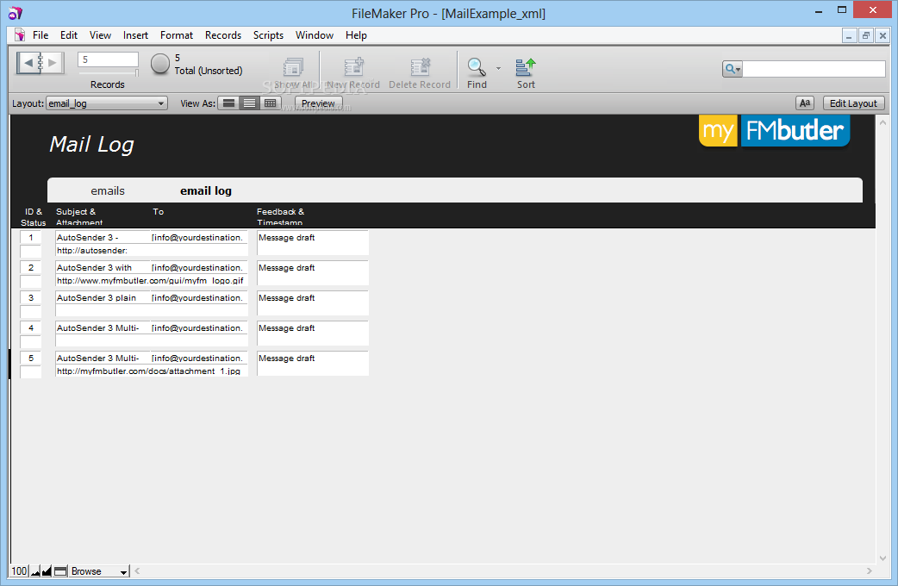Open the Layout email_log dropdown

pyautogui.click(x=107, y=103)
